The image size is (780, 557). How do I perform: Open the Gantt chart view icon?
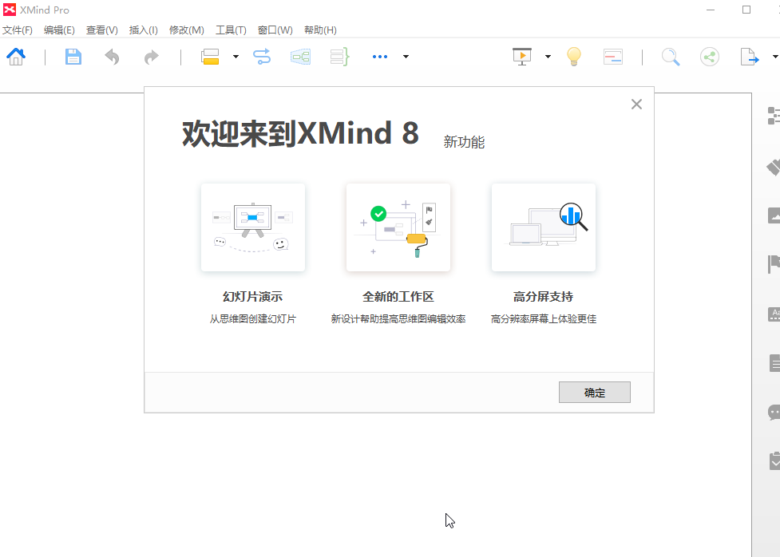pos(612,57)
